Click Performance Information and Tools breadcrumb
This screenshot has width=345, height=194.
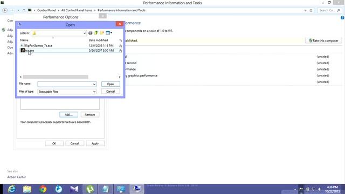tap(121, 10)
